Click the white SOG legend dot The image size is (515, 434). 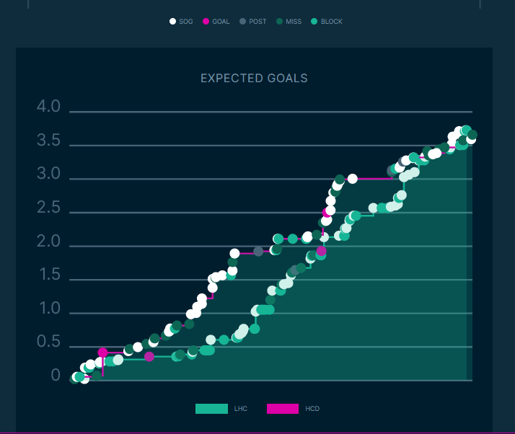pos(172,22)
